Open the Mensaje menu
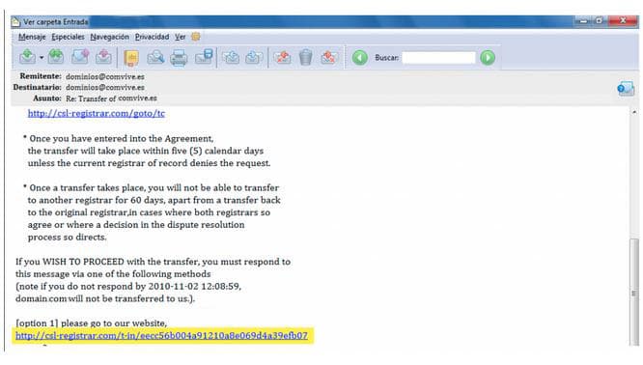The width and height of the screenshot is (643, 365). [x=32, y=37]
